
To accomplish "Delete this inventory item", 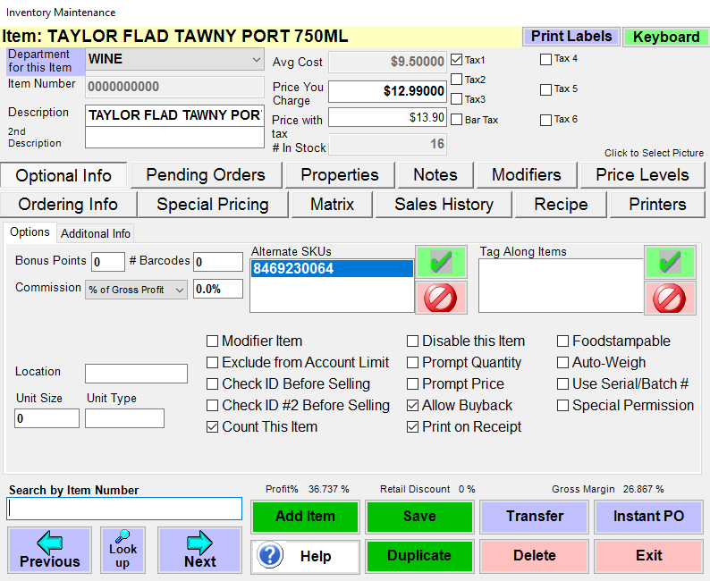I will click(535, 556).
